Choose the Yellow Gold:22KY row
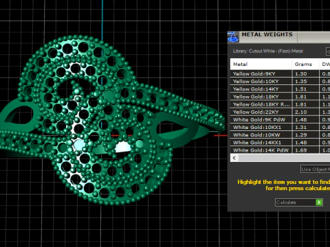 click(x=280, y=112)
